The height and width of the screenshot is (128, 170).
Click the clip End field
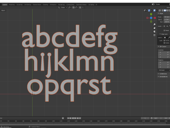(167, 22)
